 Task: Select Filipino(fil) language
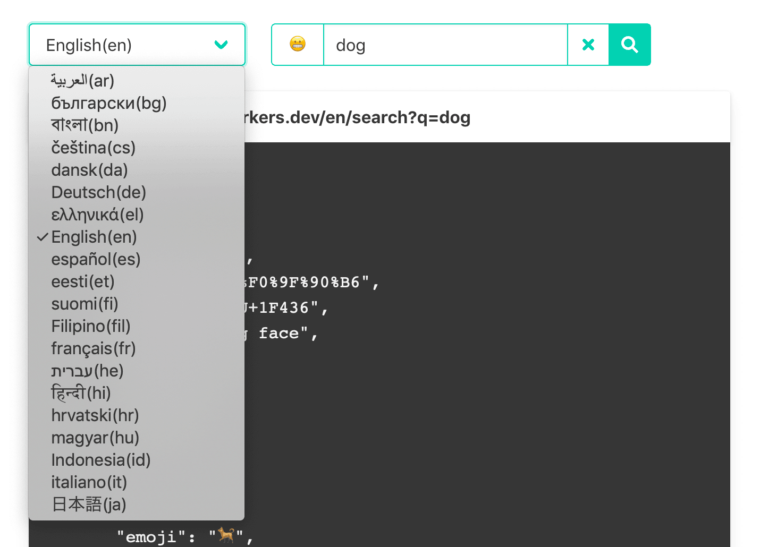tap(91, 326)
